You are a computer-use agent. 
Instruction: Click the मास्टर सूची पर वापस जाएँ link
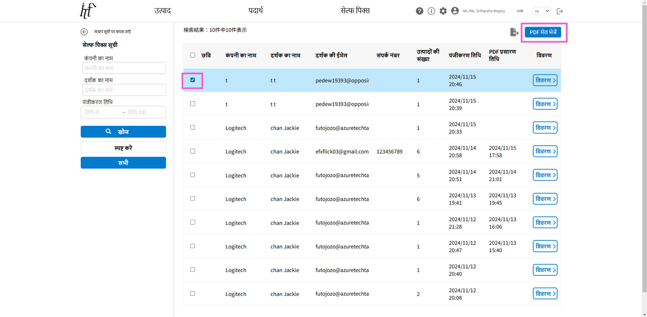(x=112, y=32)
